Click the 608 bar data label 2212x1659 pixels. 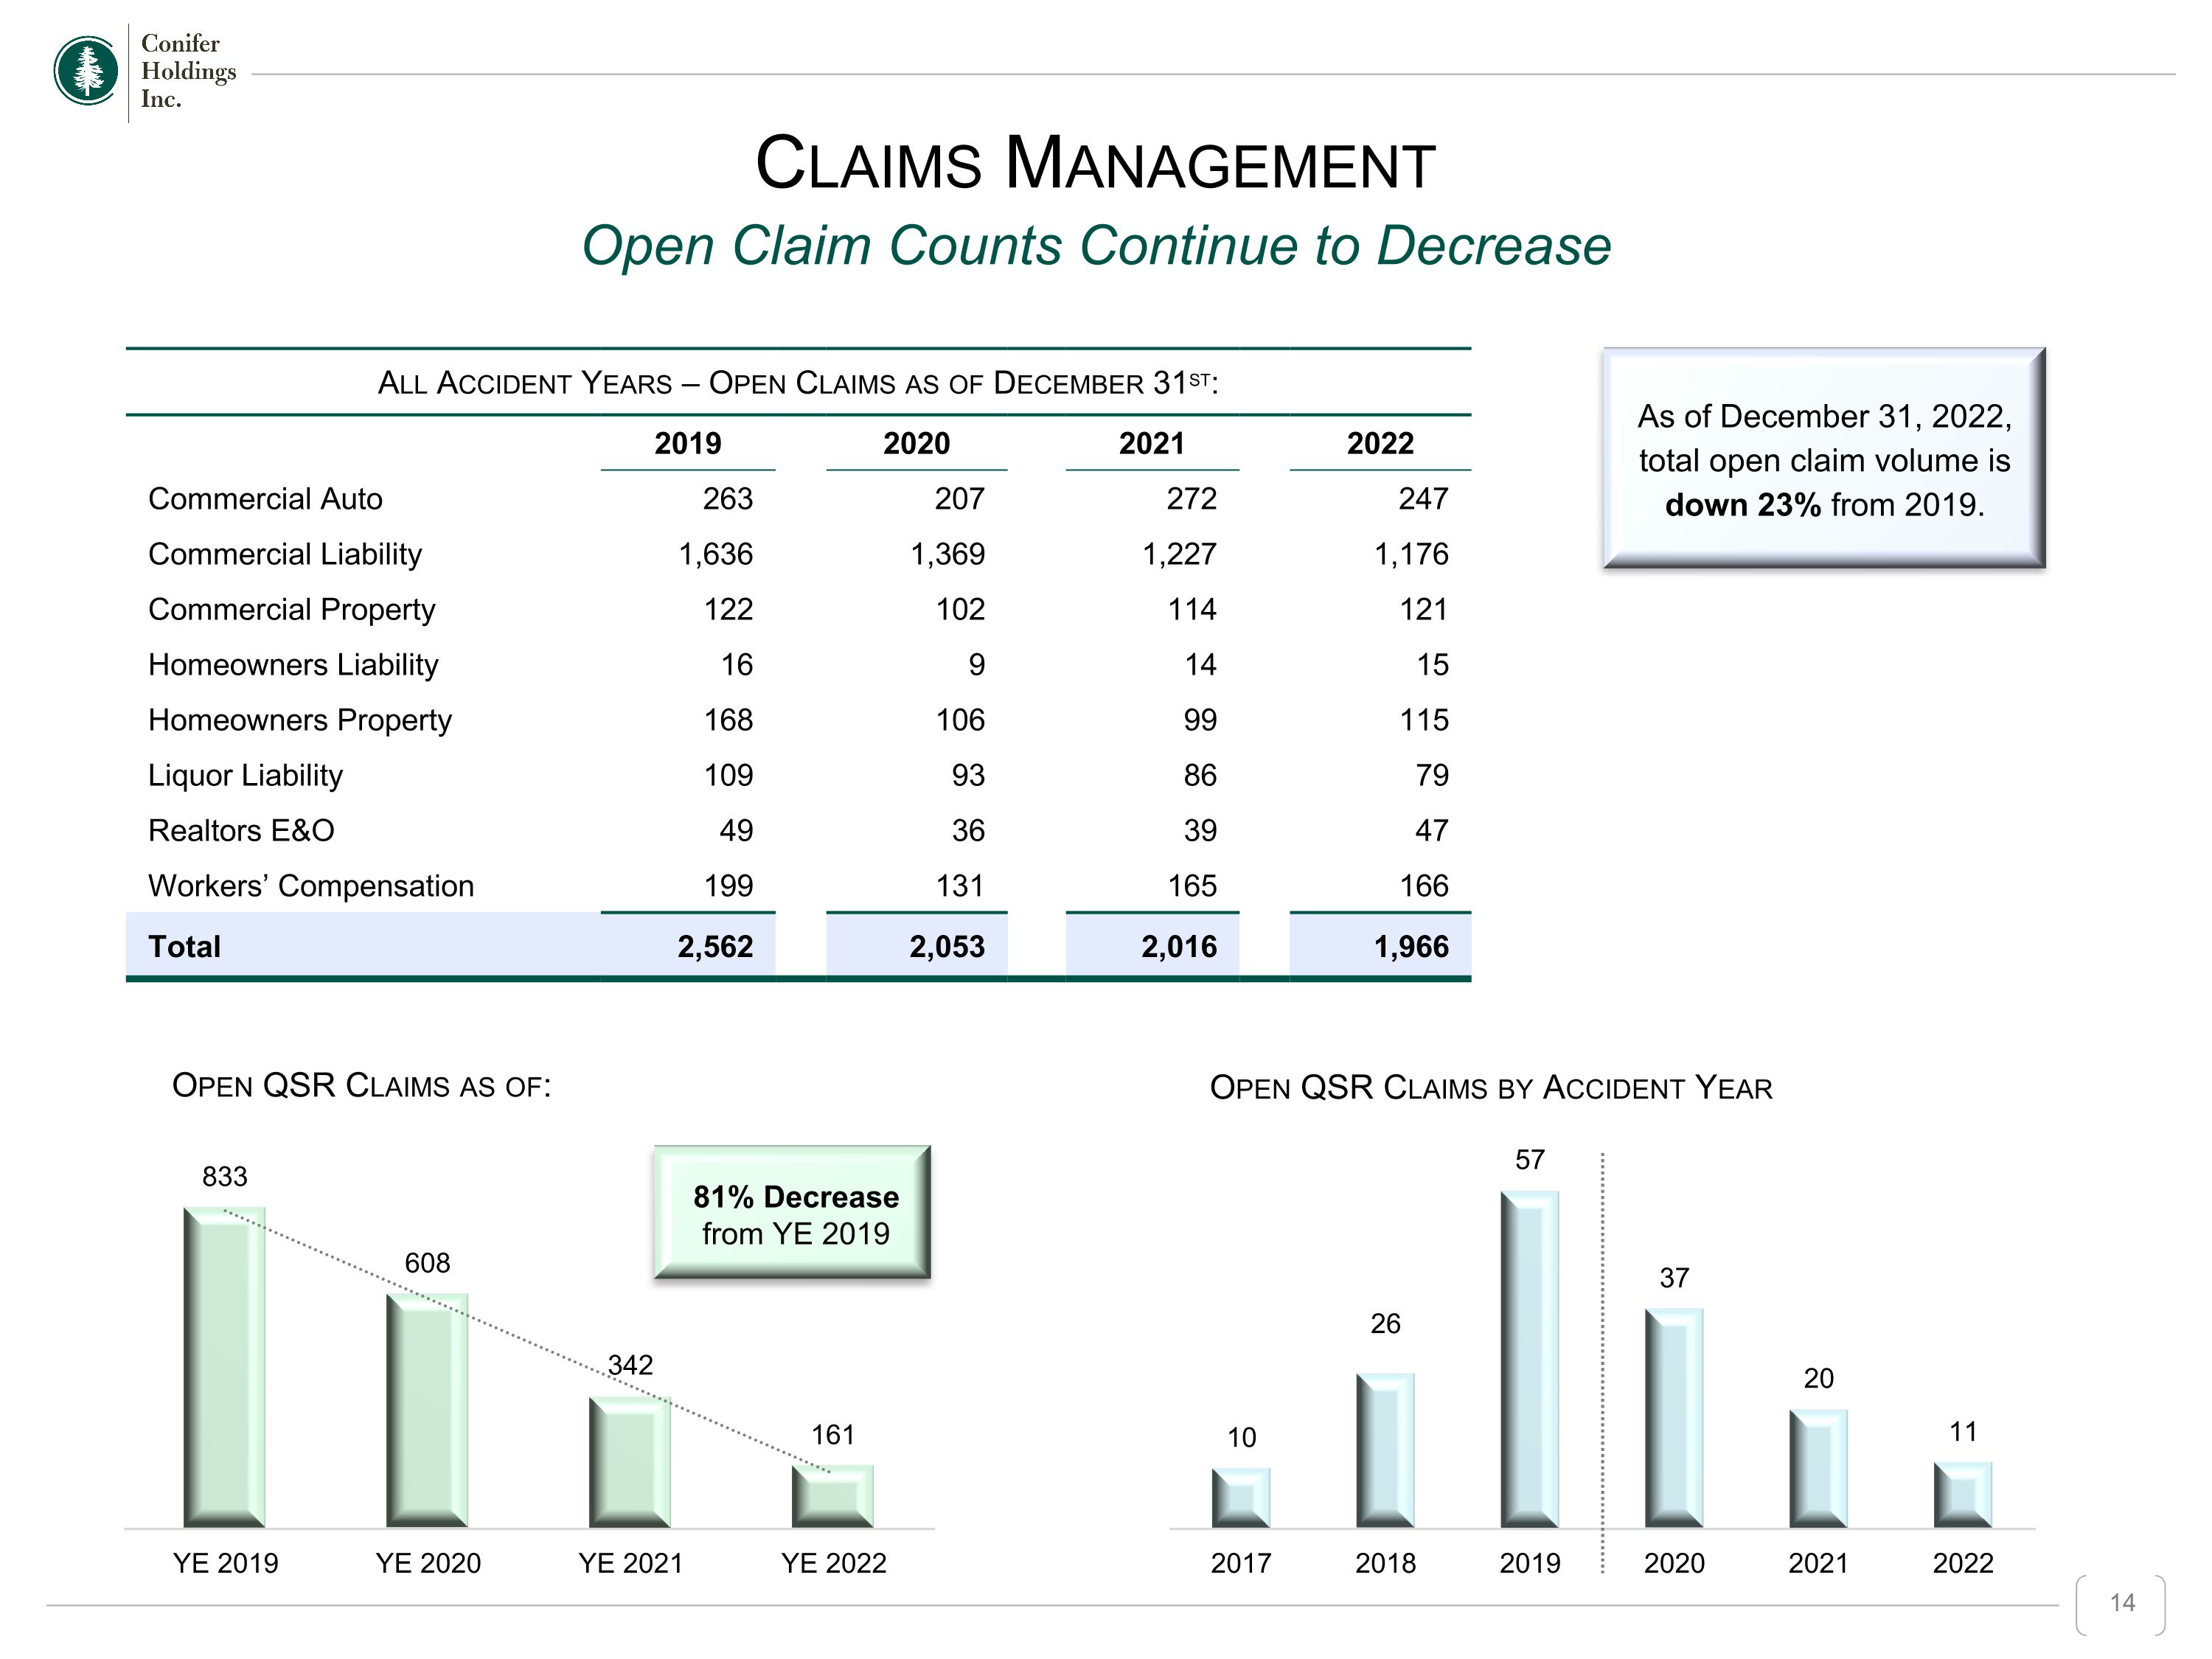(x=427, y=1263)
